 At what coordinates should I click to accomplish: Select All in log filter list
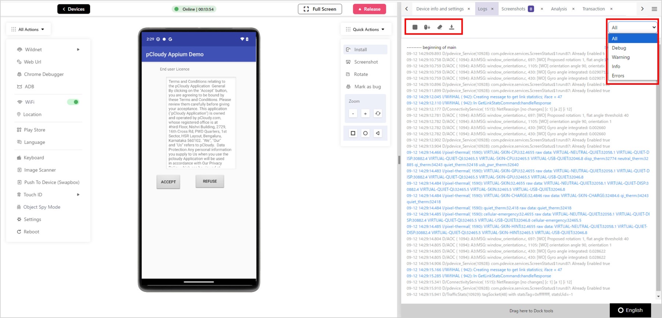633,39
